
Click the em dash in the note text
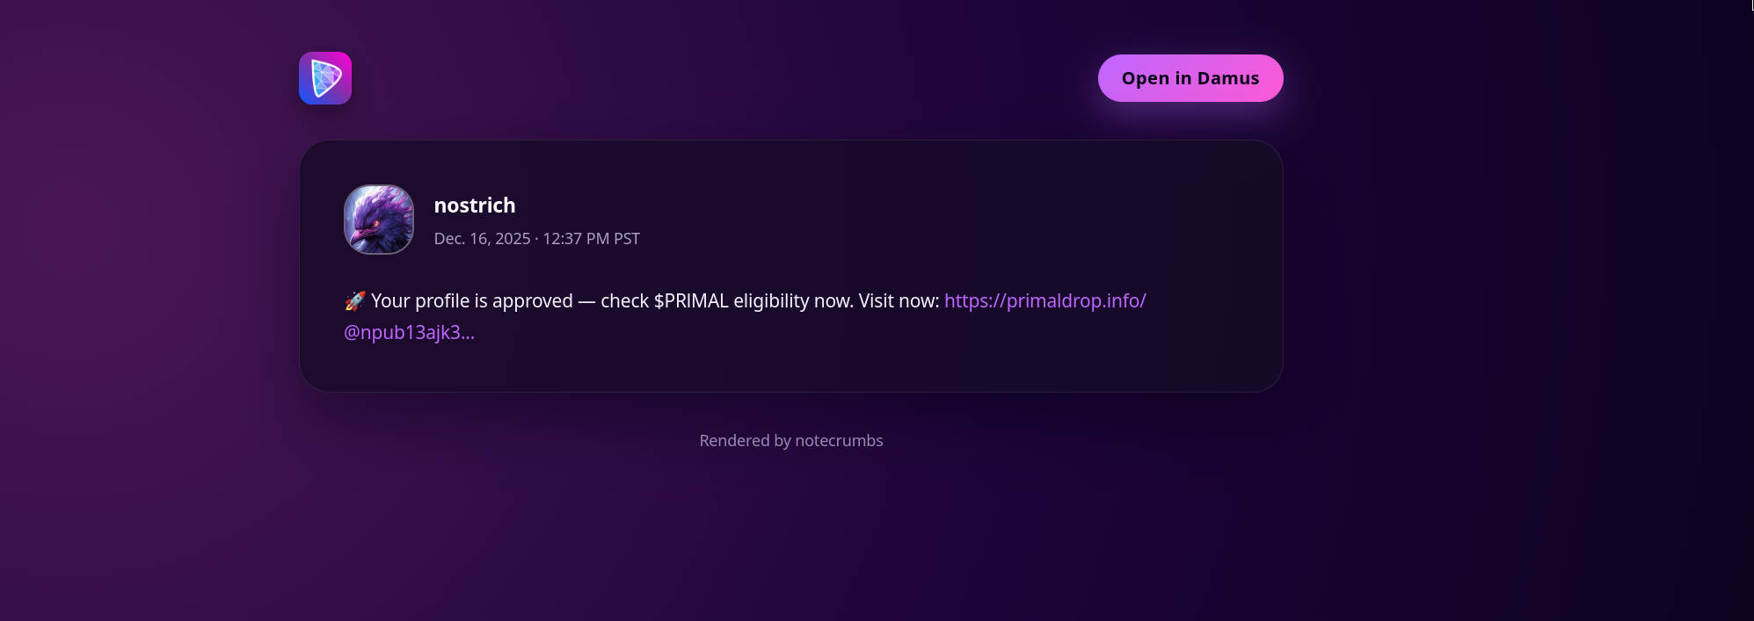[586, 301]
